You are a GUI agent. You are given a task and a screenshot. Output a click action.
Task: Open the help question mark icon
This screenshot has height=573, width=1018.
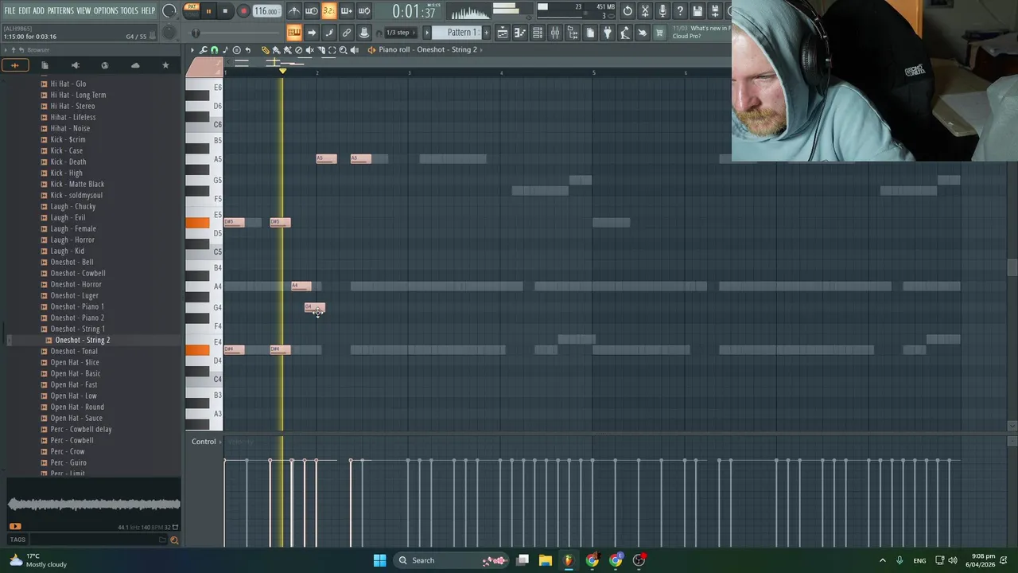(680, 11)
